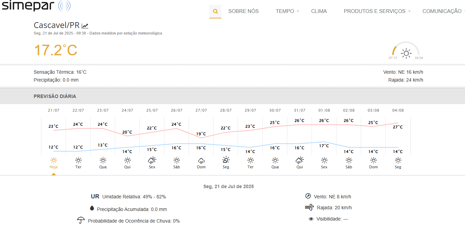Click the sunrise-sunset sun arc icon
Image resolution: width=465 pixels, height=226 pixels.
click(x=406, y=51)
